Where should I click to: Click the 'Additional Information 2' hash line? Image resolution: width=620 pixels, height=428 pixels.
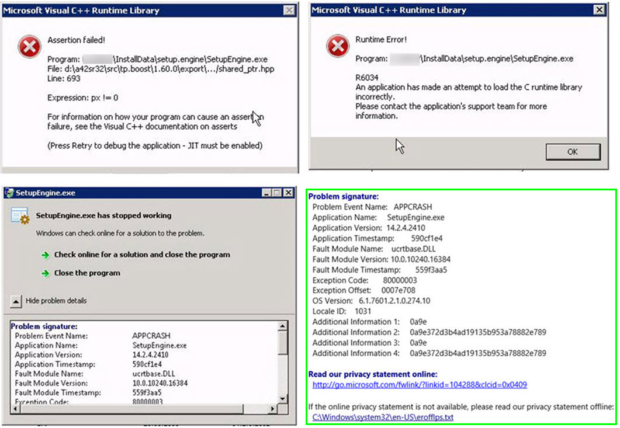coord(429,332)
